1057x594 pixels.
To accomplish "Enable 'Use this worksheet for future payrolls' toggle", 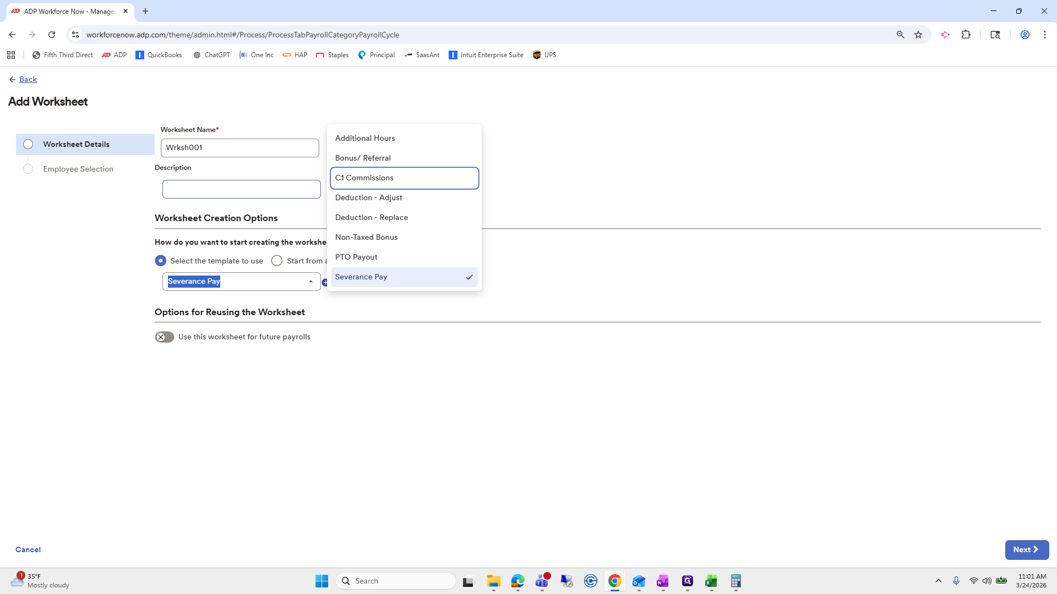I will click(164, 337).
